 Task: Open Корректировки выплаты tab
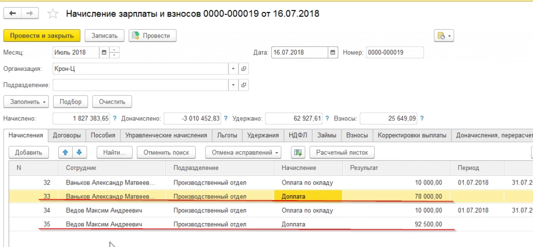coord(412,135)
